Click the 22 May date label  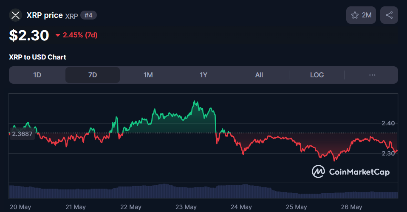131,207
